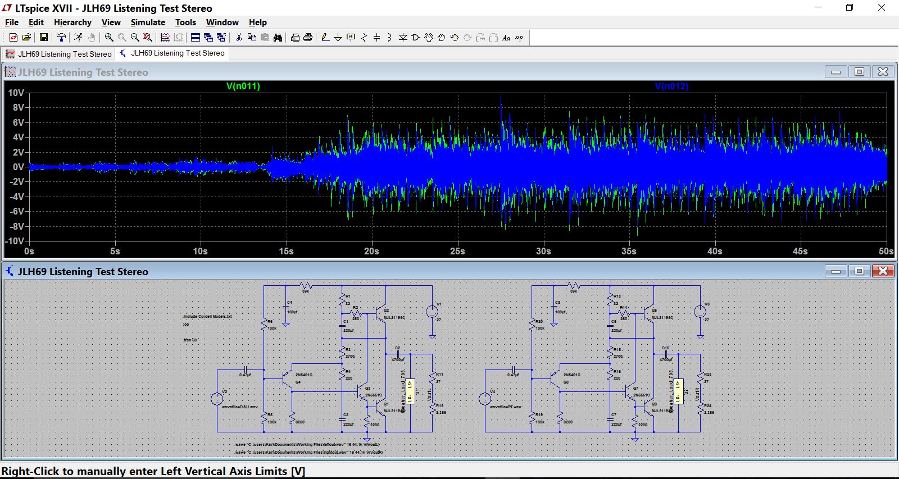
Task: Click the V4 voltage source in right channel
Action: 485,399
